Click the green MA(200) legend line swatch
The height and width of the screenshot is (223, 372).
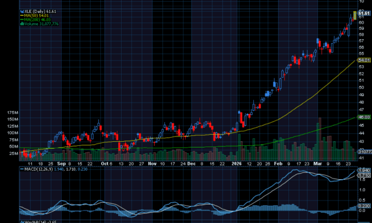coord(22,20)
